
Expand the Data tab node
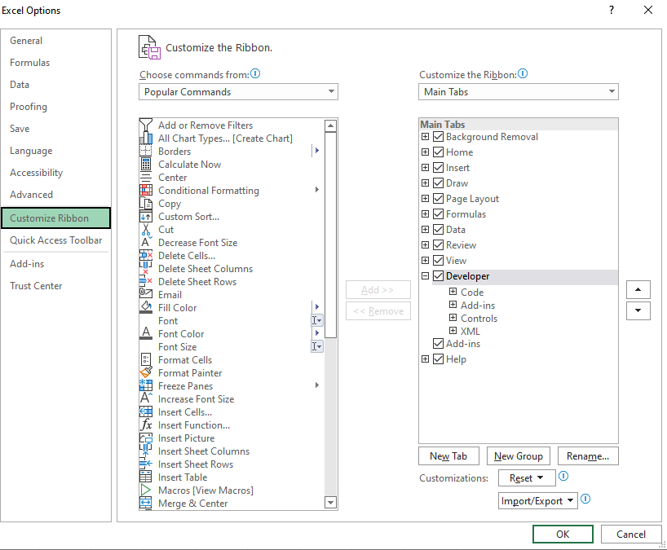pyautogui.click(x=425, y=230)
